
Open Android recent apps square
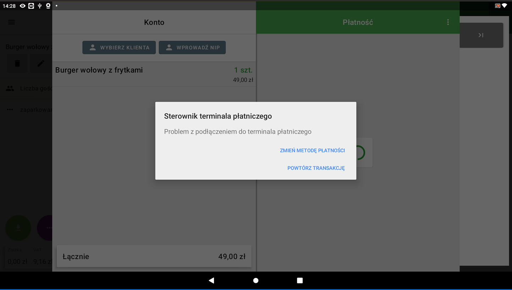pos(300,280)
